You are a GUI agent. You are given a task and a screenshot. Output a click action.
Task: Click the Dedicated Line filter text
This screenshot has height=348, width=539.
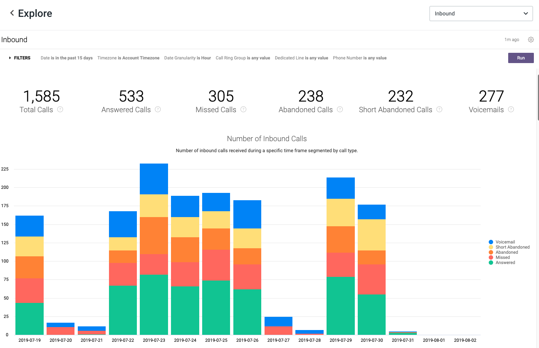[x=301, y=58]
